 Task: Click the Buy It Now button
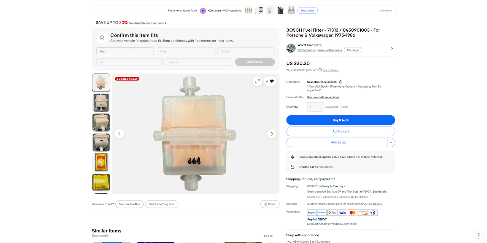point(341,120)
